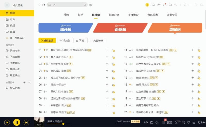Add song 01 爱似水仙 with plus icon

[107, 50]
